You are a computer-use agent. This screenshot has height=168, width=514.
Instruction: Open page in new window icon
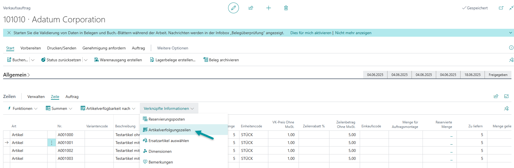pos(501,8)
